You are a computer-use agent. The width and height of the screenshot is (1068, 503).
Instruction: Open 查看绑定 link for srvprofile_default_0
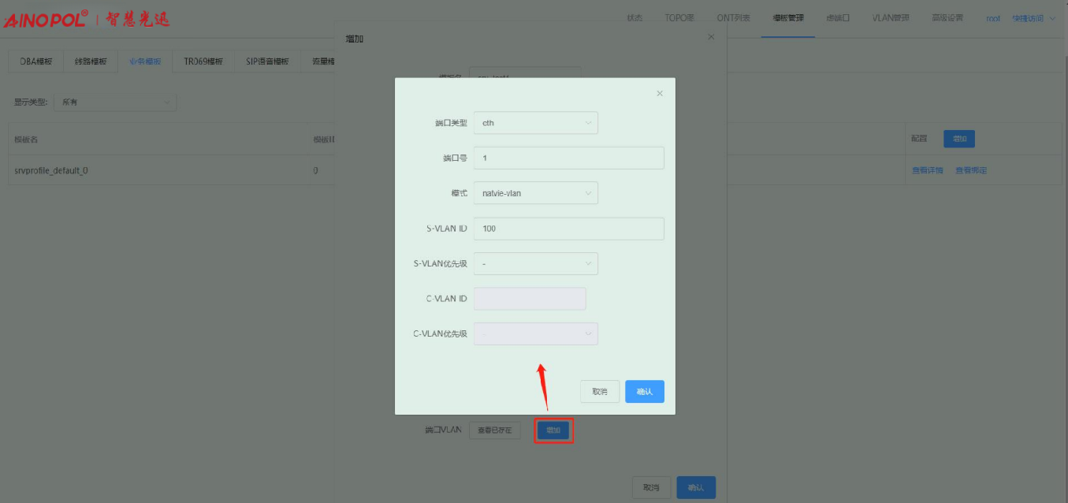pos(971,170)
